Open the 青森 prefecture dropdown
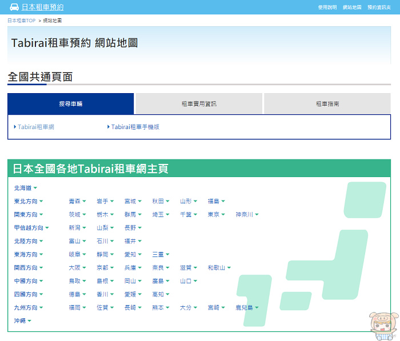400x341 pixels. click(x=77, y=201)
